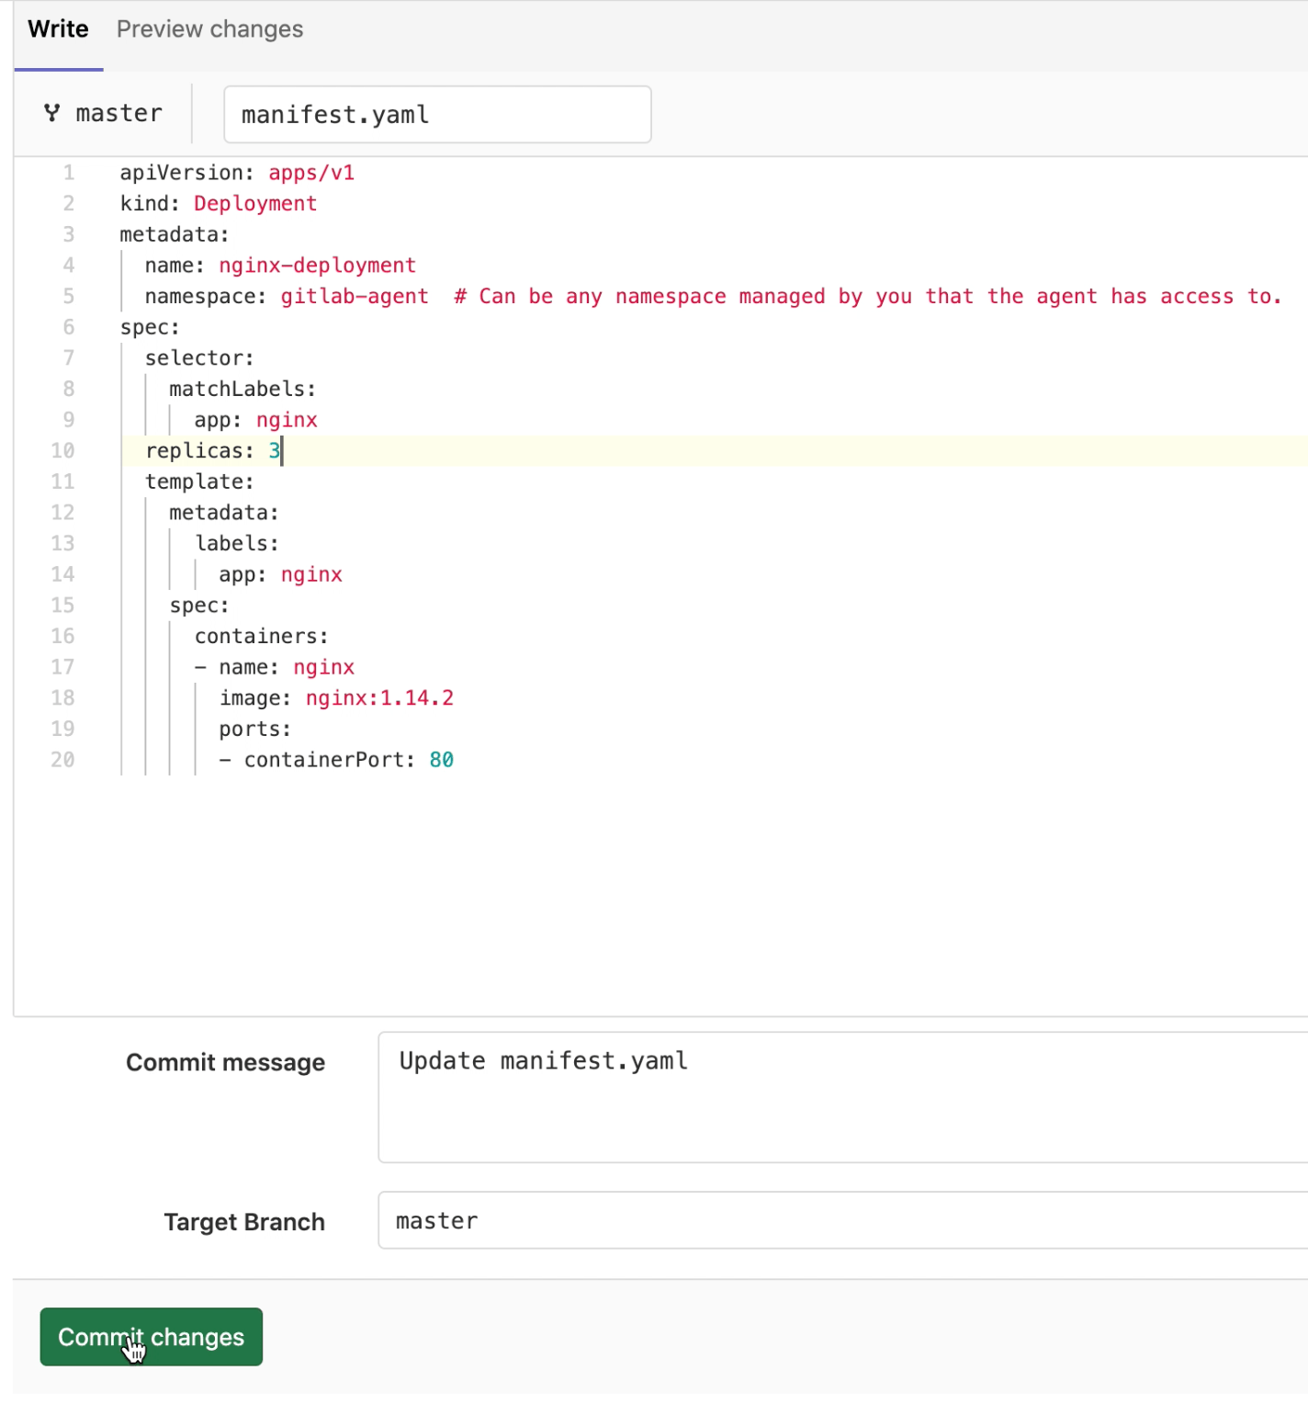Click the Commit changes button
Screen dimensions: 1308x1404
coord(150,1337)
